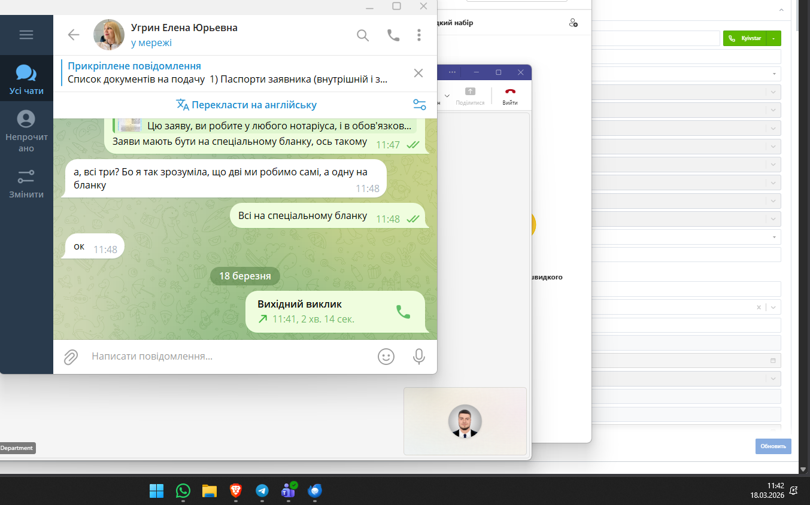
Task: Switch to Telegram via taskbar icon
Action: tap(262, 491)
